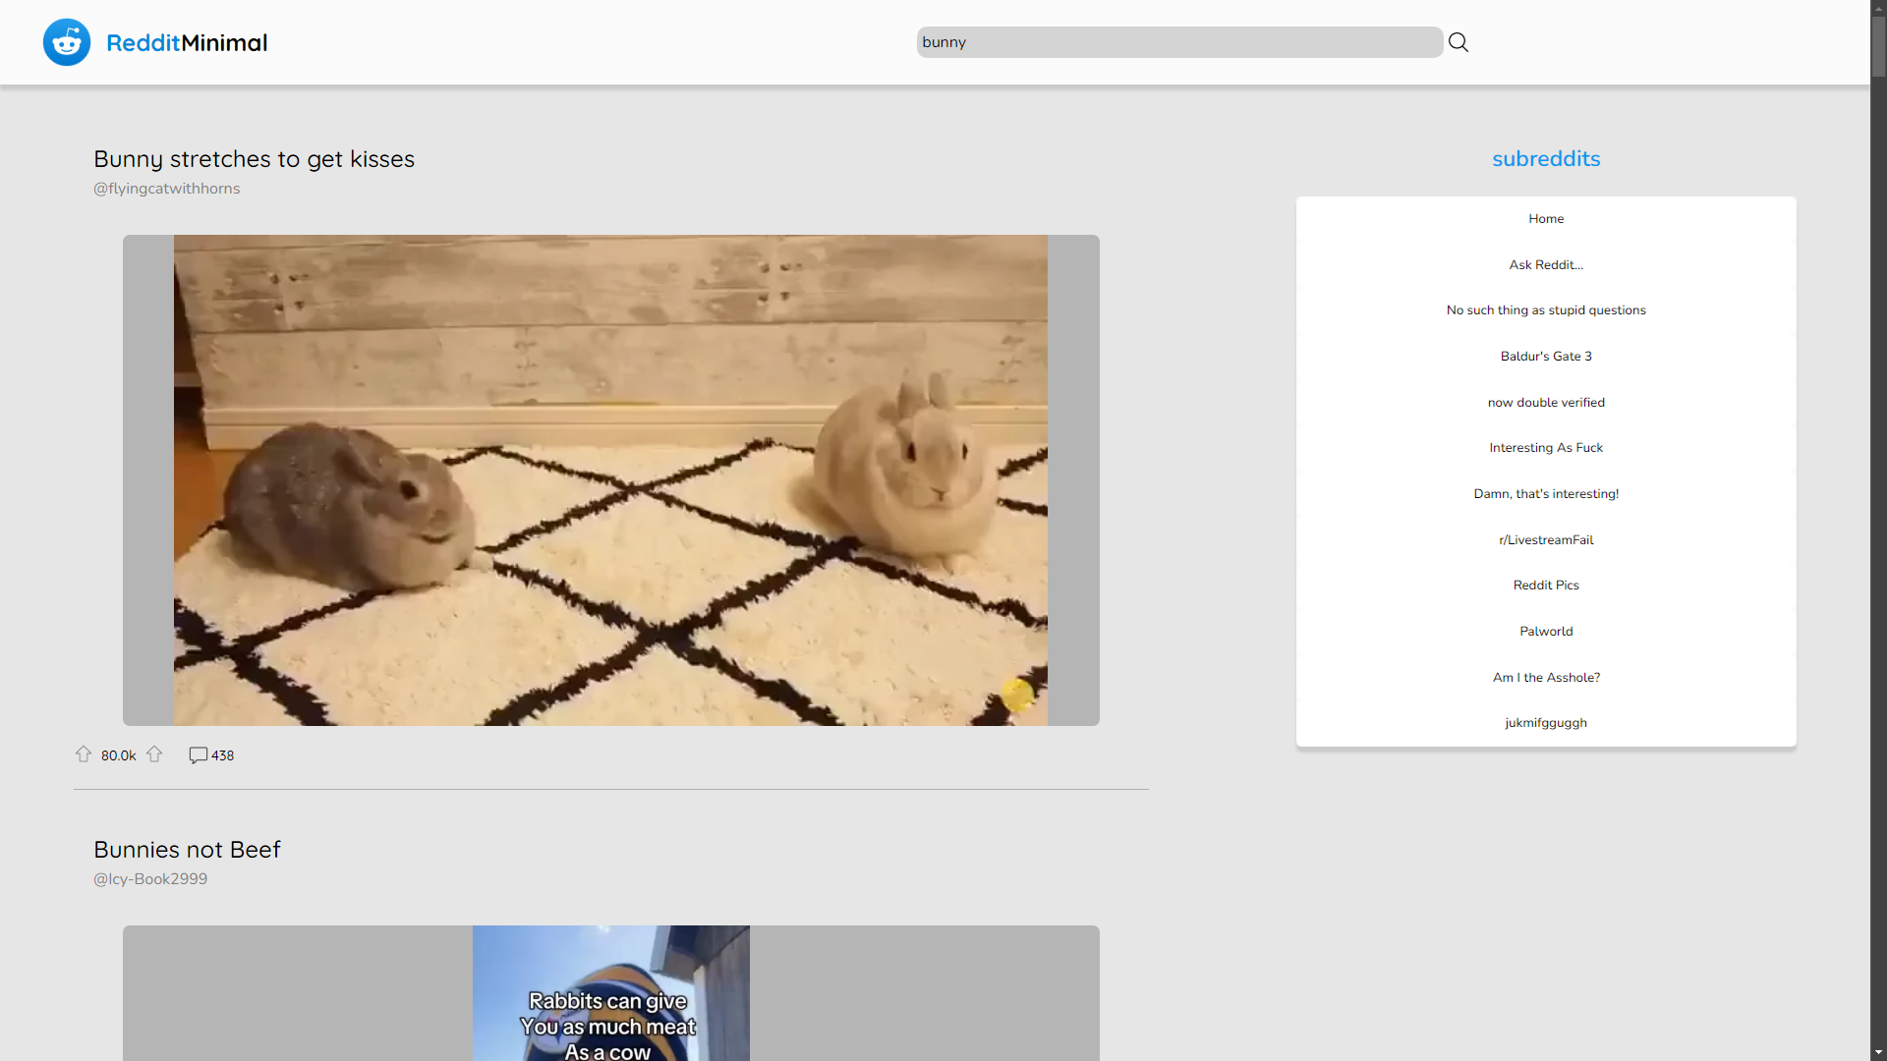Click the scroll-up arrow on the scrollbar
The width and height of the screenshot is (1887, 1061).
tap(1878, 7)
